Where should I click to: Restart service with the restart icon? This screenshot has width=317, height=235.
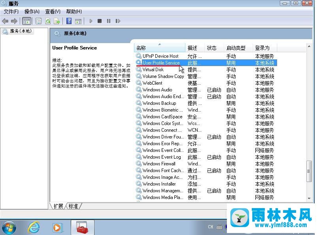point(118,21)
